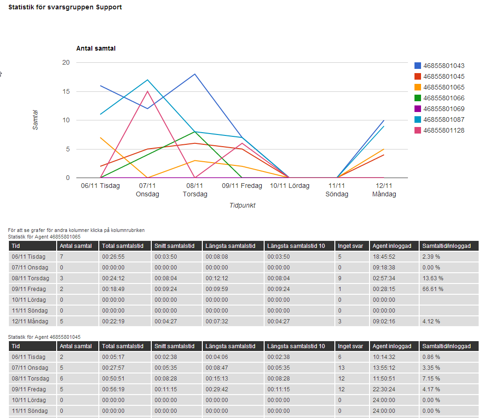Click Längsta samtalstid 10 header in Agent 46855801065 table

coord(299,246)
